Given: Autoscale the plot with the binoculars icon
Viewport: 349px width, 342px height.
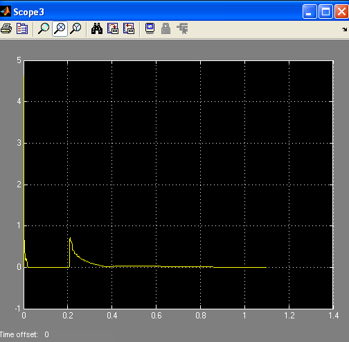Looking at the screenshot, I should (97, 29).
